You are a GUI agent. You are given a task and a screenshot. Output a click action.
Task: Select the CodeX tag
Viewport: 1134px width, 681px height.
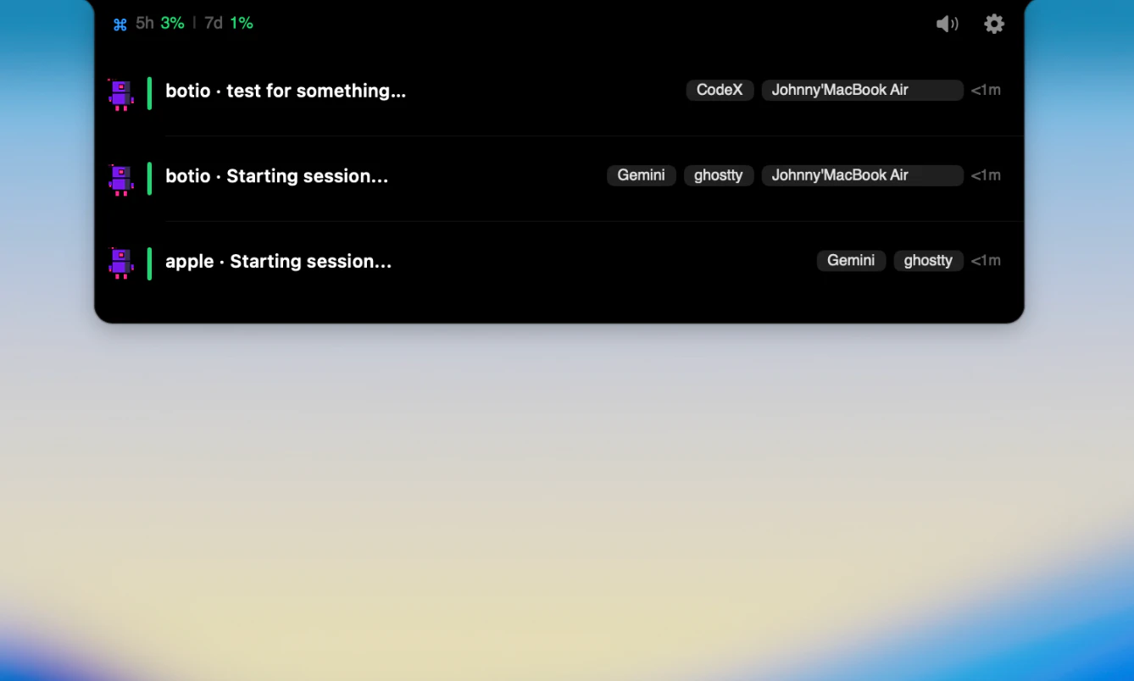(x=720, y=90)
